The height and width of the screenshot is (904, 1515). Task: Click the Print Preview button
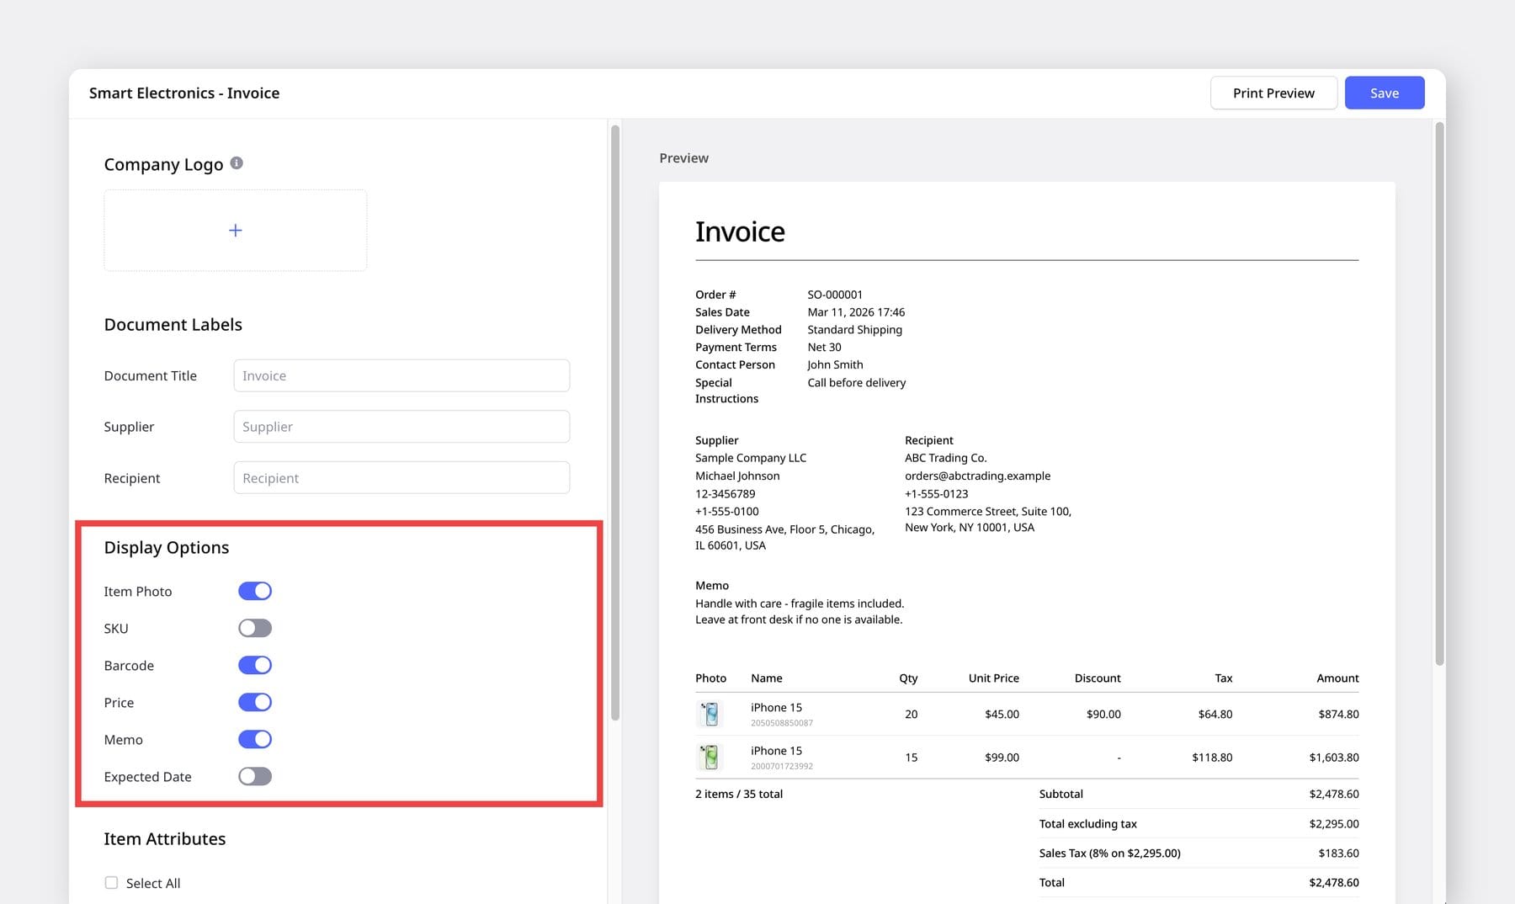(x=1273, y=93)
